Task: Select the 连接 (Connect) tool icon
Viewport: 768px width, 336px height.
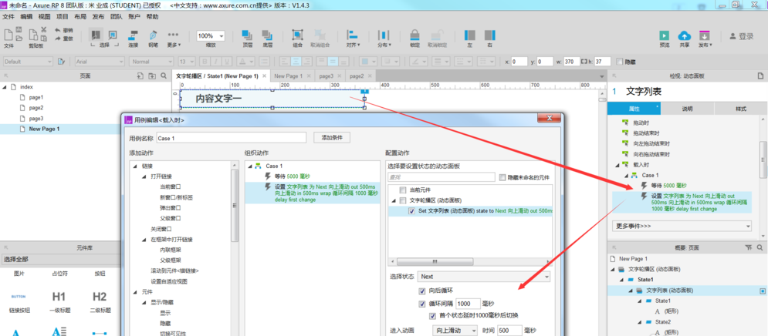Action: tap(133, 35)
